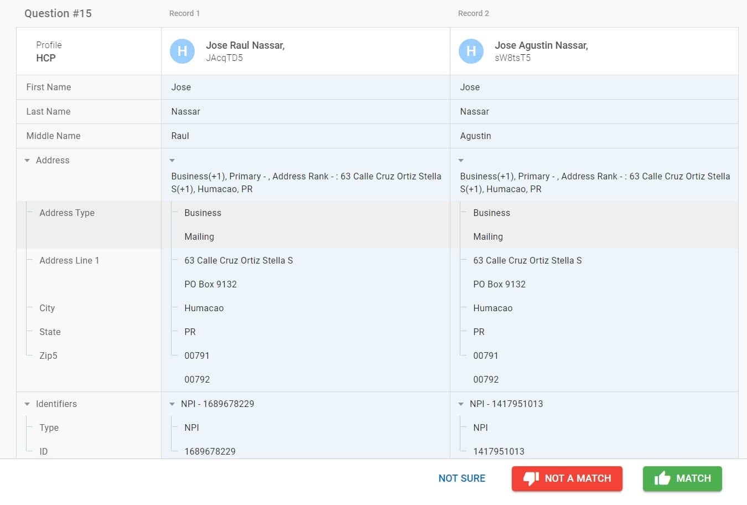Image resolution: width=747 pixels, height=505 pixels.
Task: Select Record 1 middle name Raul cell
Action: pyautogui.click(x=180, y=136)
